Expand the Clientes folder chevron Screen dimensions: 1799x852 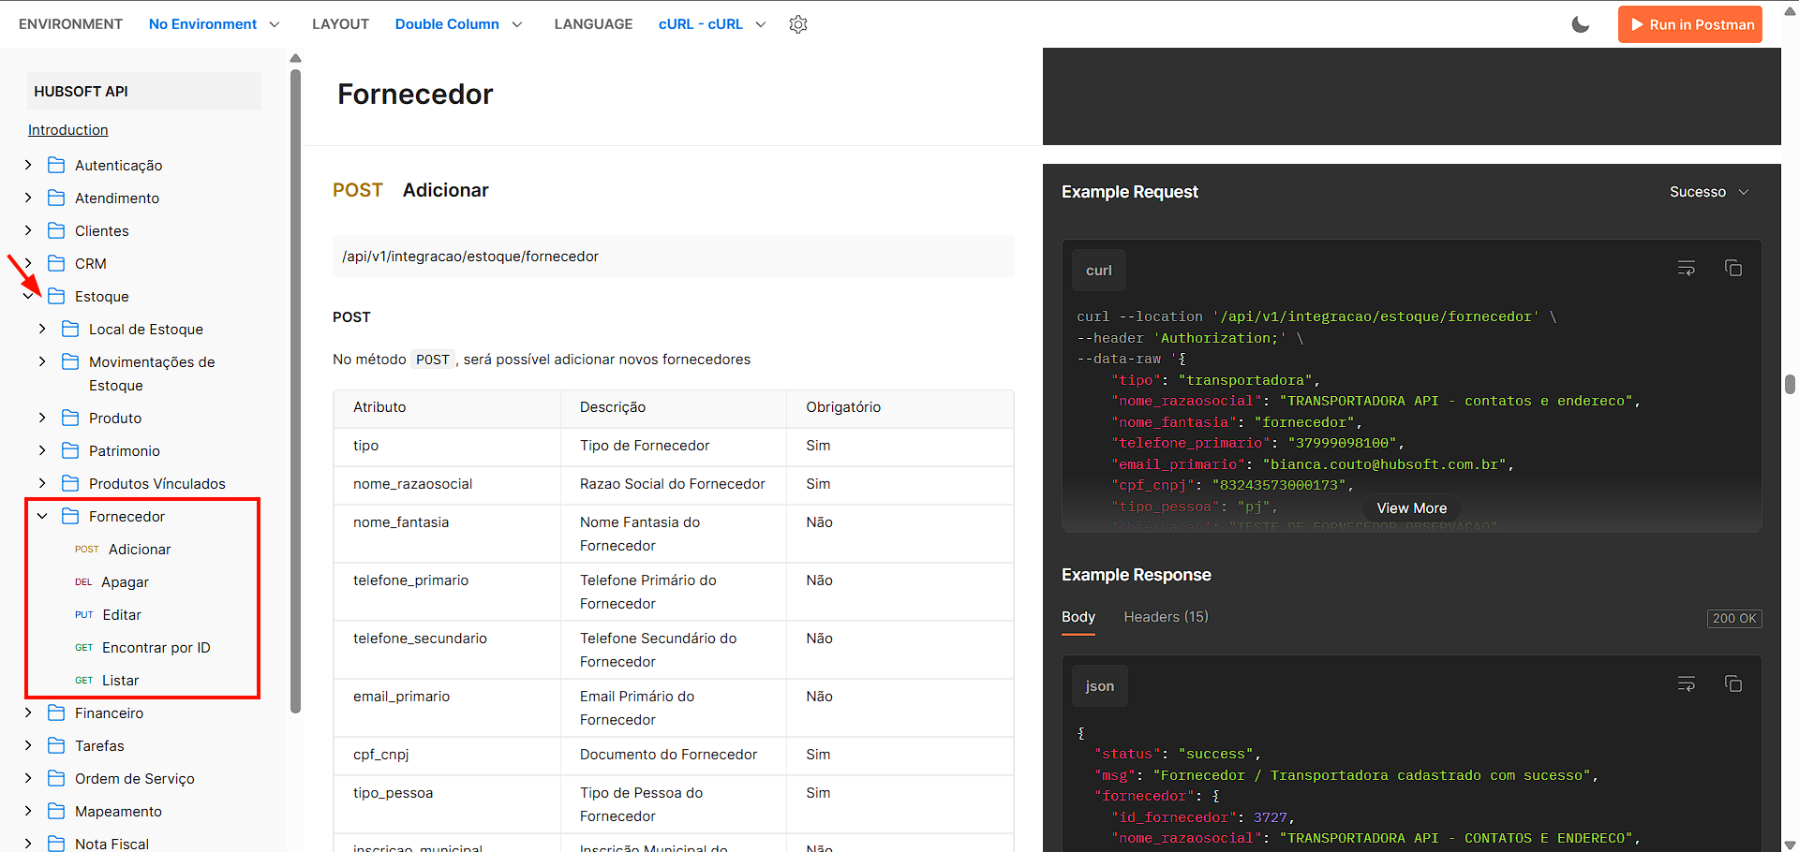point(28,230)
